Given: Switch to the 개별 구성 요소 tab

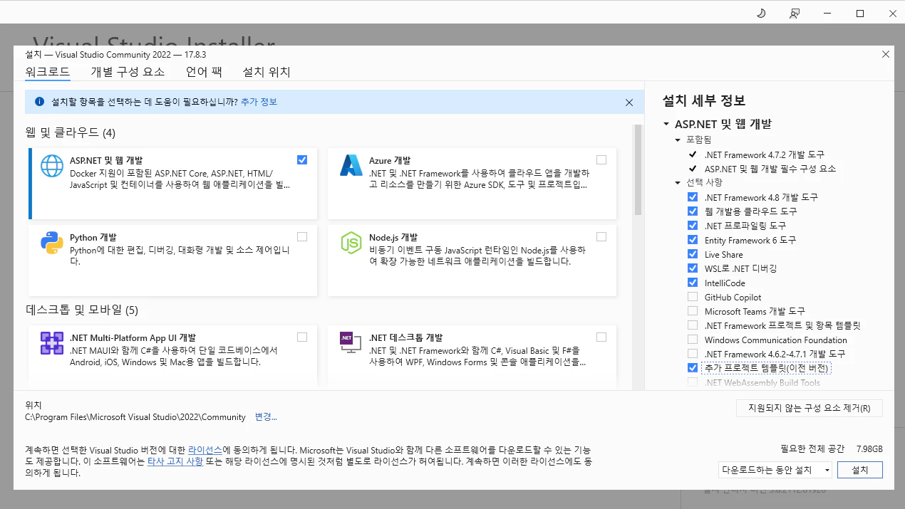Looking at the screenshot, I should point(128,72).
